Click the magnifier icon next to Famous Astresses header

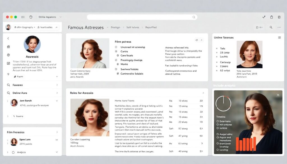pyautogui.click(x=271, y=27)
